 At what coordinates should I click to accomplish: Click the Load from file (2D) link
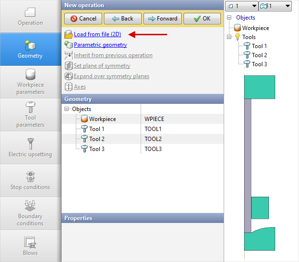97,34
